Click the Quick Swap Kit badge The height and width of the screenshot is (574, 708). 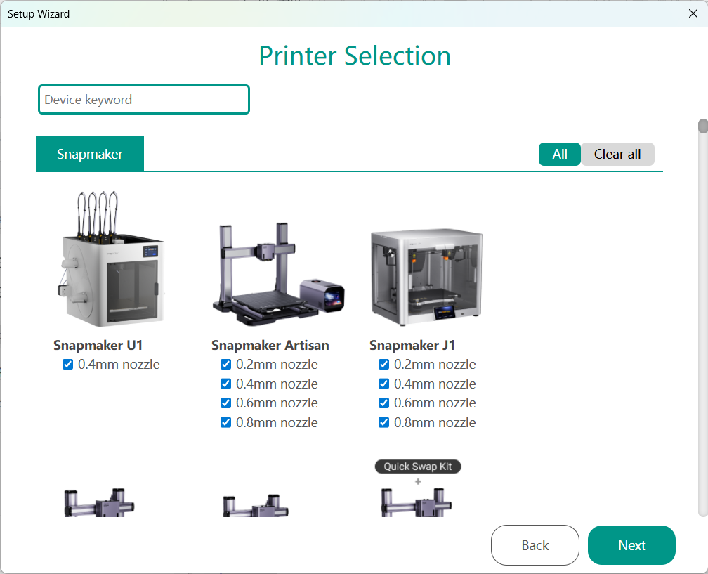coord(418,467)
